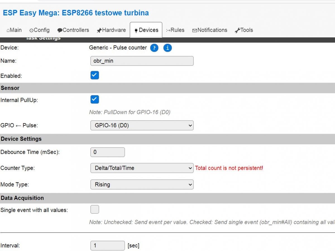Check Single event with all values

[x=95, y=209]
